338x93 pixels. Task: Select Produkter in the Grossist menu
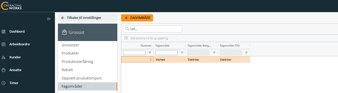point(87,53)
